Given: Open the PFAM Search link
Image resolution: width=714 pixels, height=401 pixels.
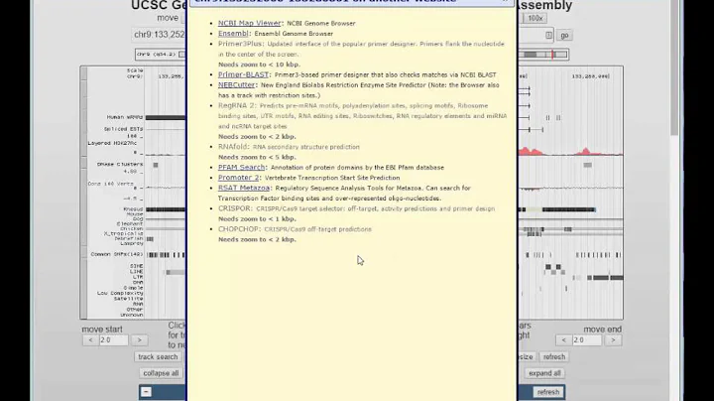Looking at the screenshot, I should coord(241,167).
